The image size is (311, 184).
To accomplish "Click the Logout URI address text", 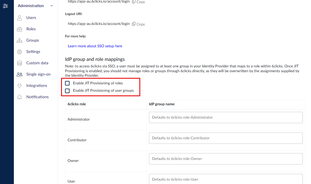I will tap(99, 23).
